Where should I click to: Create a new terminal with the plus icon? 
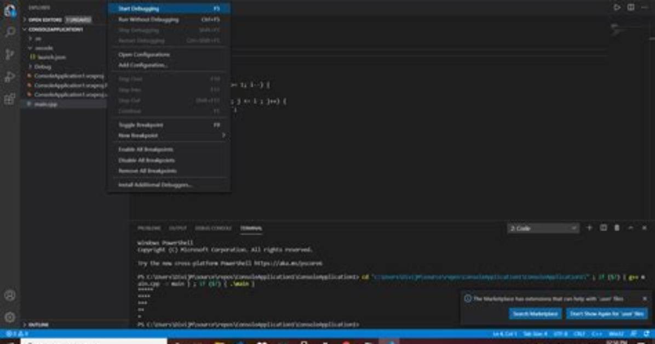pos(589,228)
